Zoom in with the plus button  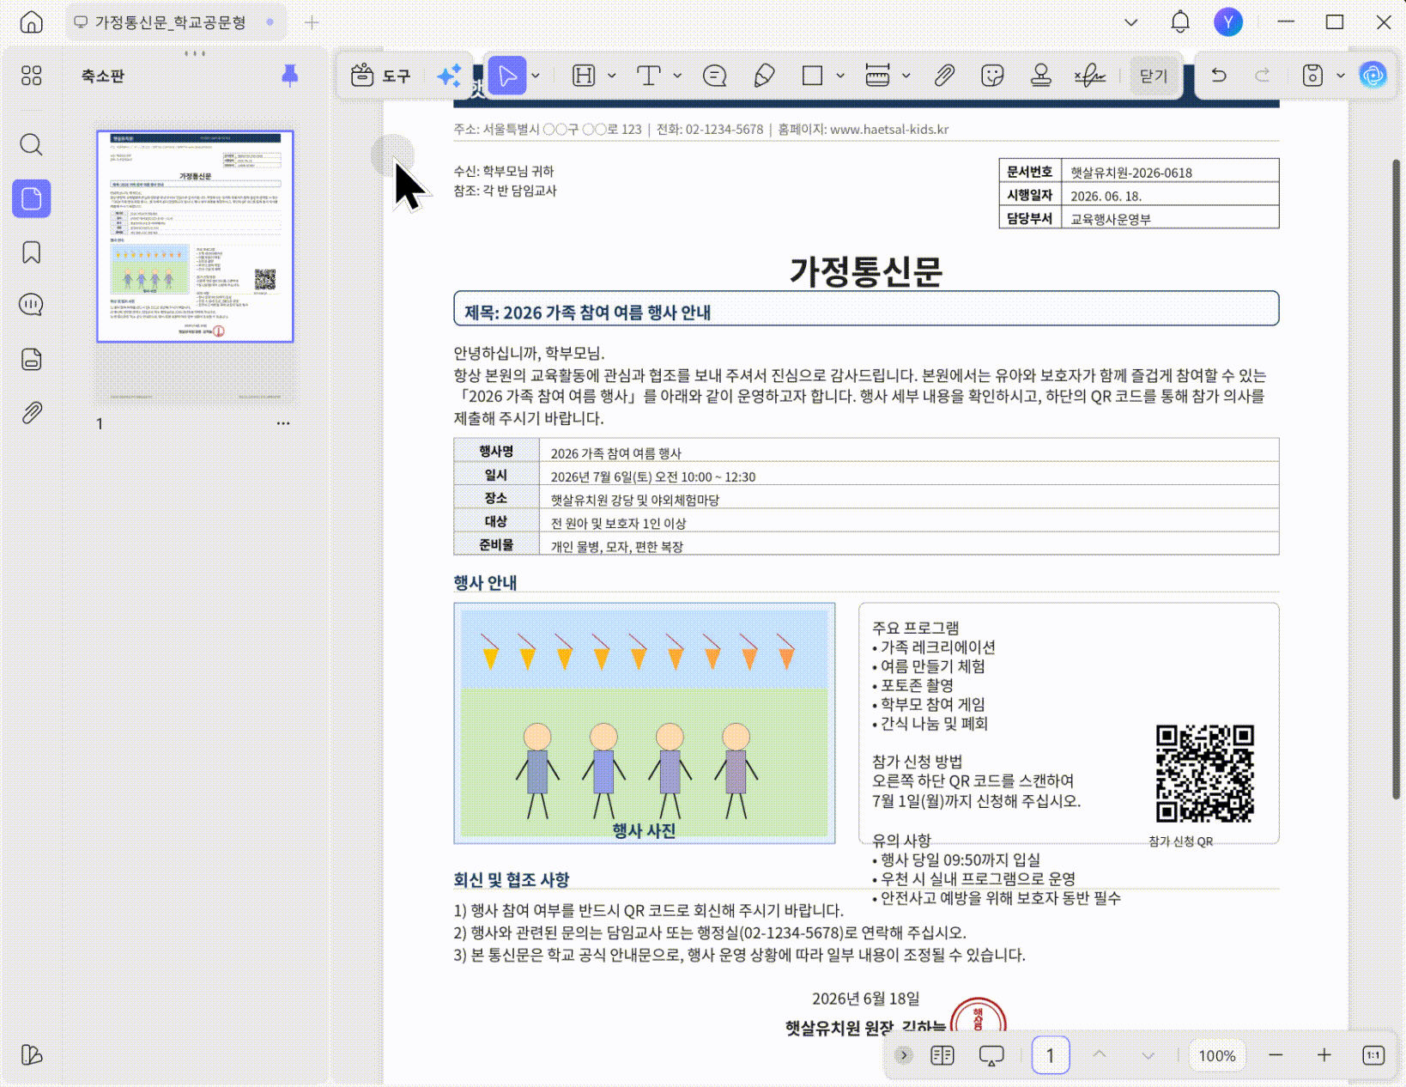click(x=1324, y=1055)
